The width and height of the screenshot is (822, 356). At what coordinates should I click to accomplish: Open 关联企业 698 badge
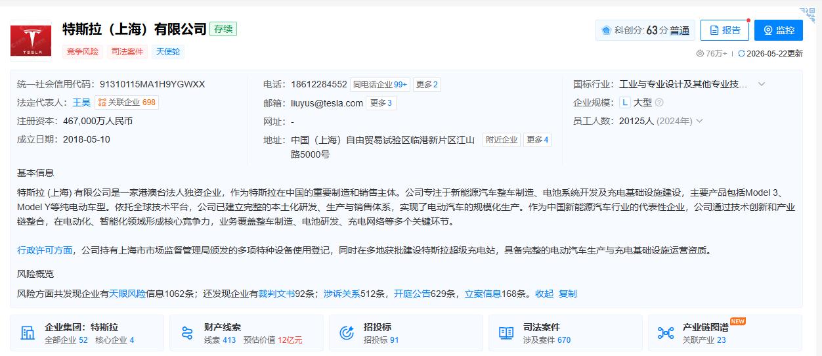(127, 102)
